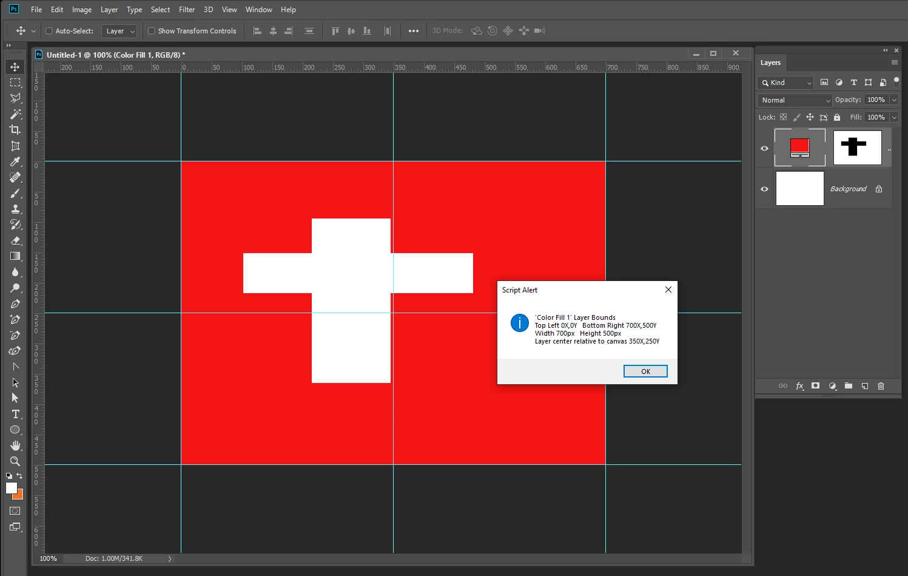Viewport: 908px width, 576px height.
Task: Open the Normal blend mode dropdown
Action: pos(794,100)
